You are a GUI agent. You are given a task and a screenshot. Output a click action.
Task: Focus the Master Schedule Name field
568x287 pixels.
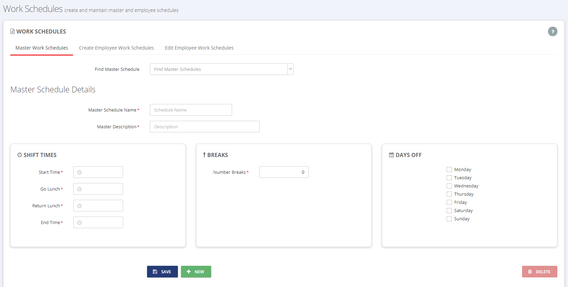pos(191,110)
